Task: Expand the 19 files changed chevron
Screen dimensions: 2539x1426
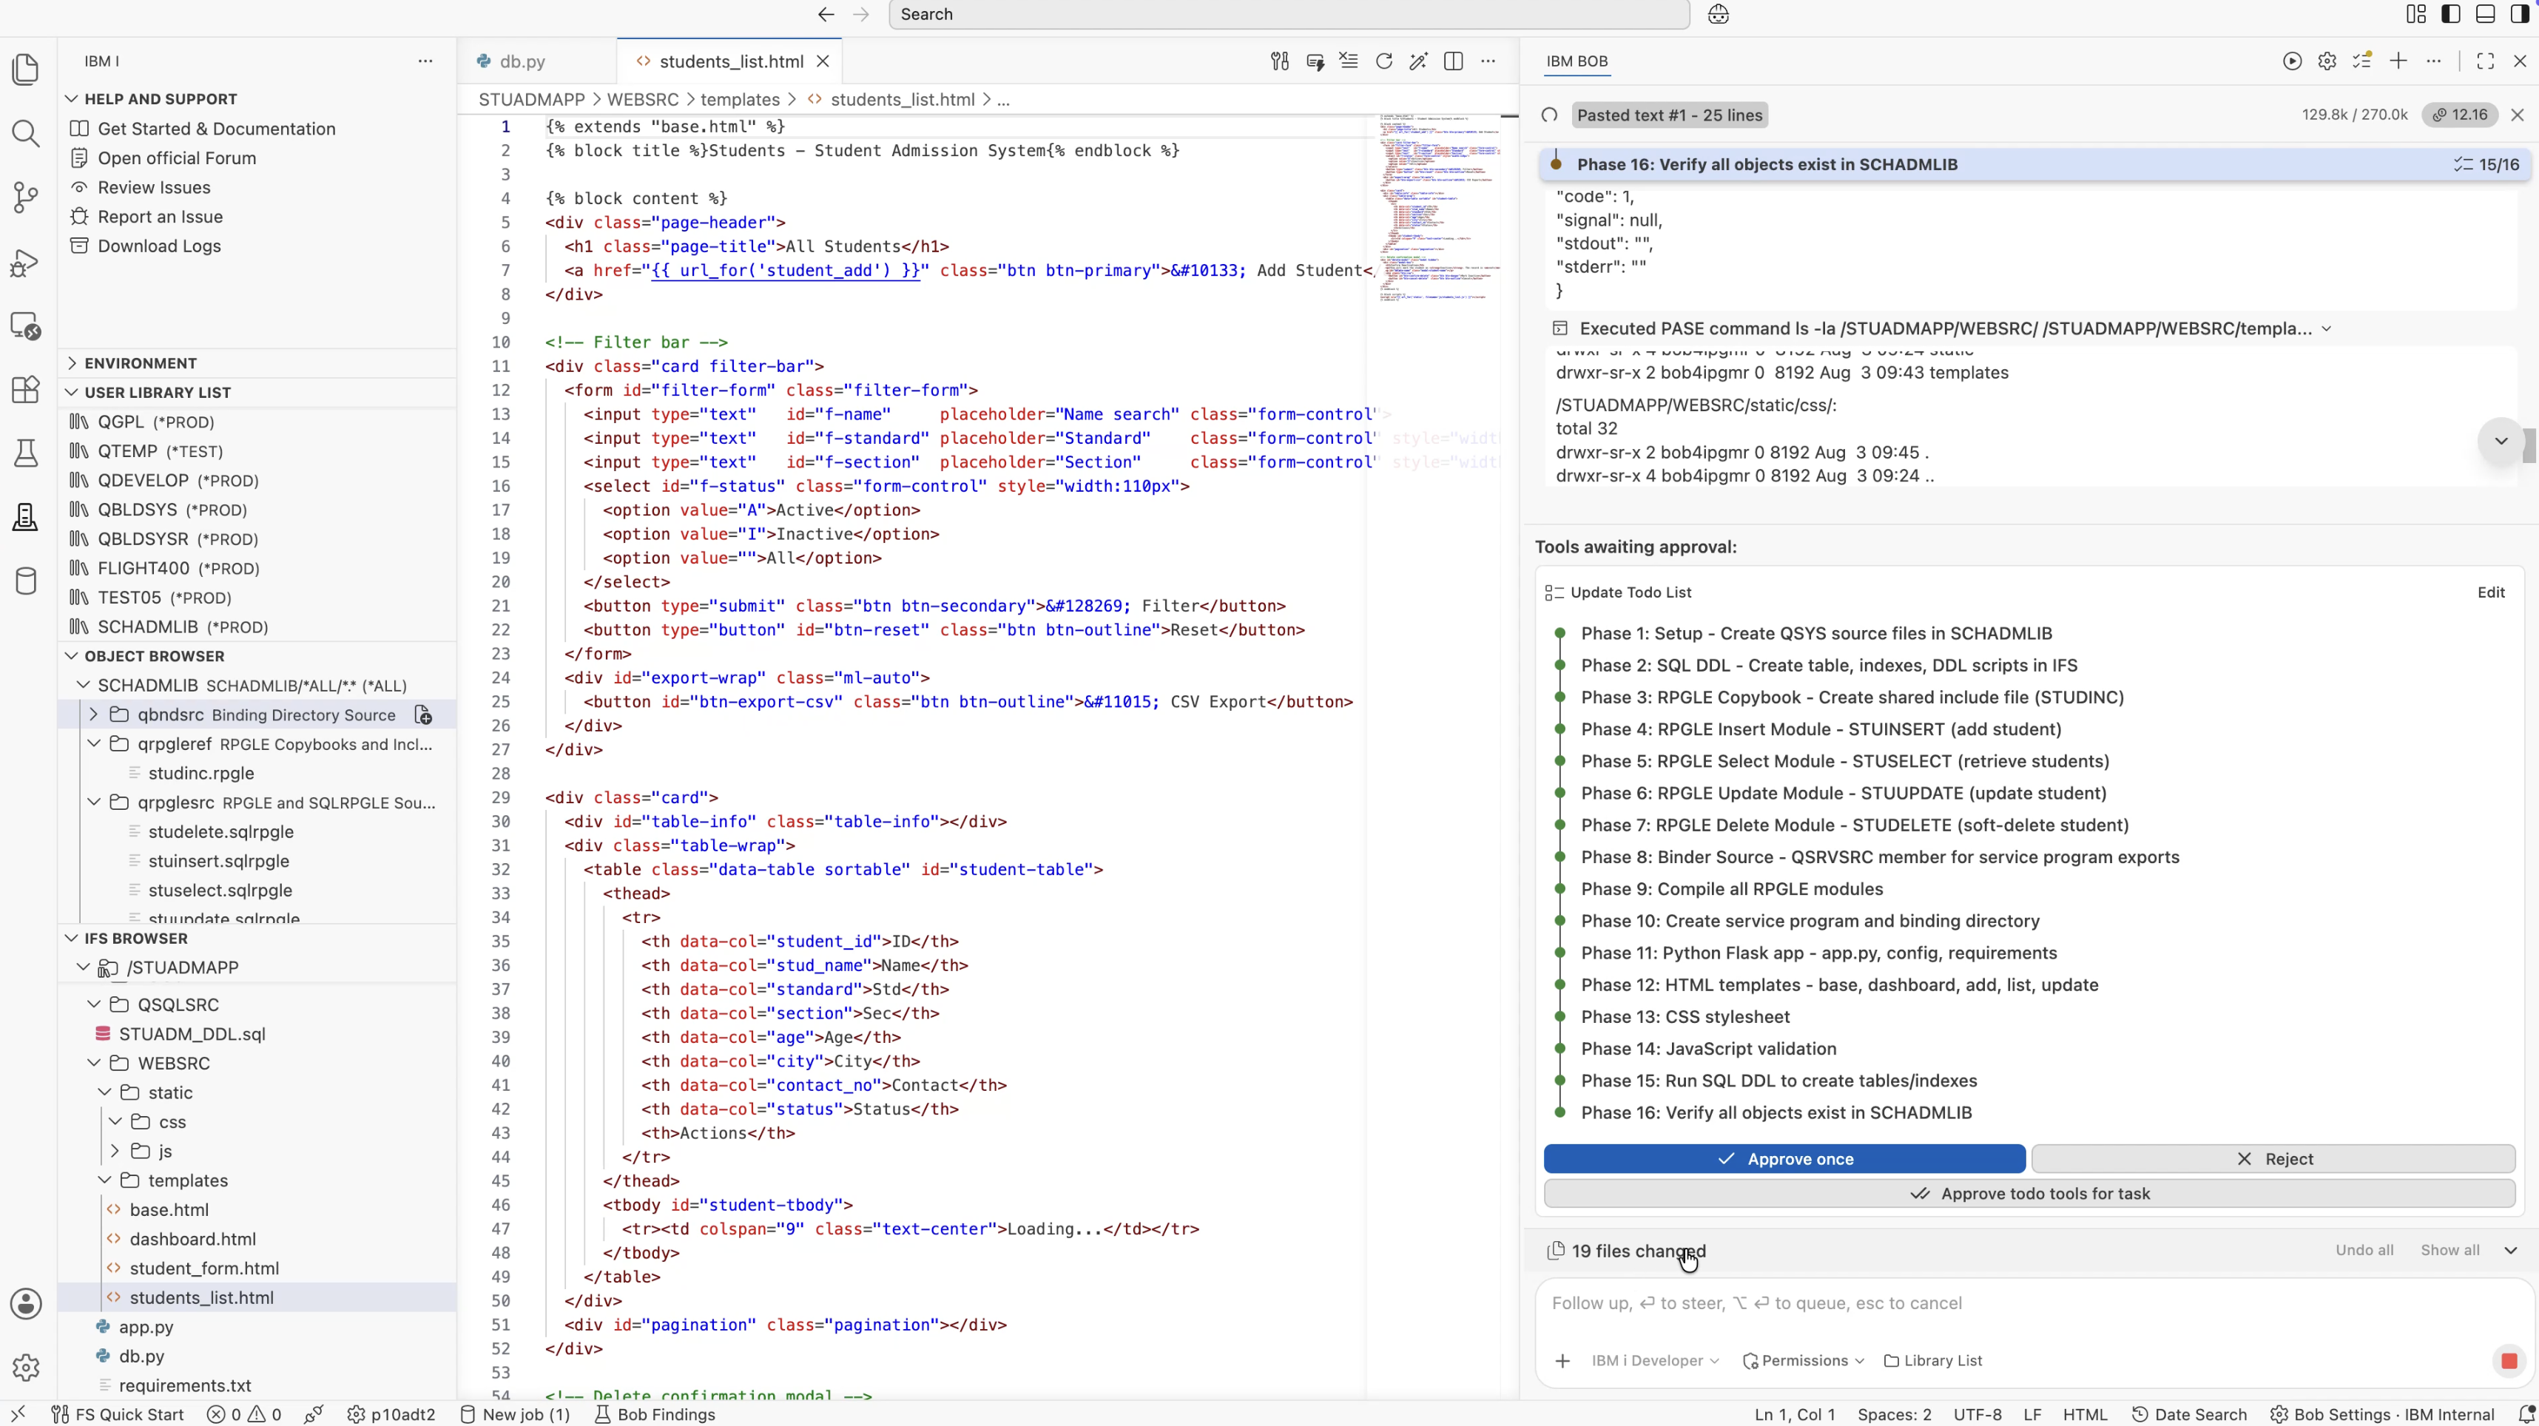Action: (2510, 1251)
